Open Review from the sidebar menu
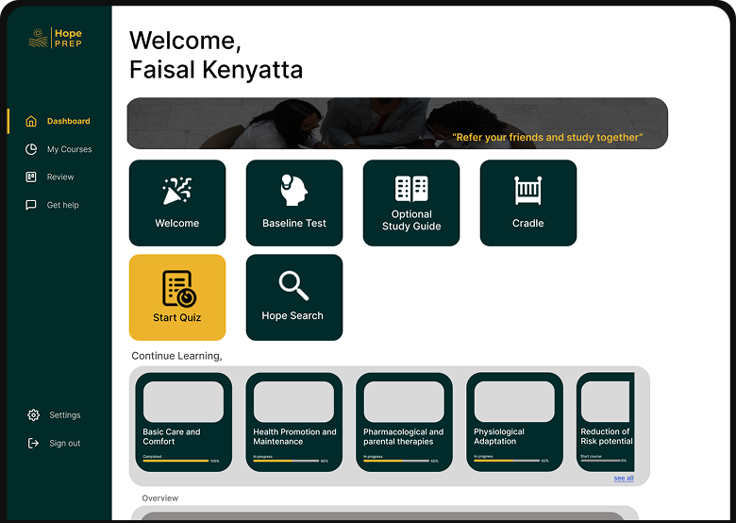This screenshot has height=523, width=736. 60,177
